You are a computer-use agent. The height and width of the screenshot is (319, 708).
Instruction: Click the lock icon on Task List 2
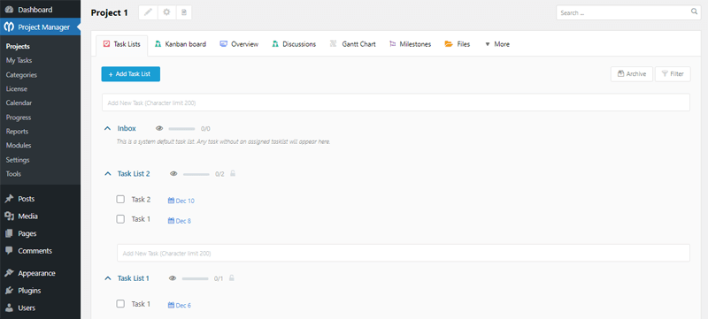(233, 173)
